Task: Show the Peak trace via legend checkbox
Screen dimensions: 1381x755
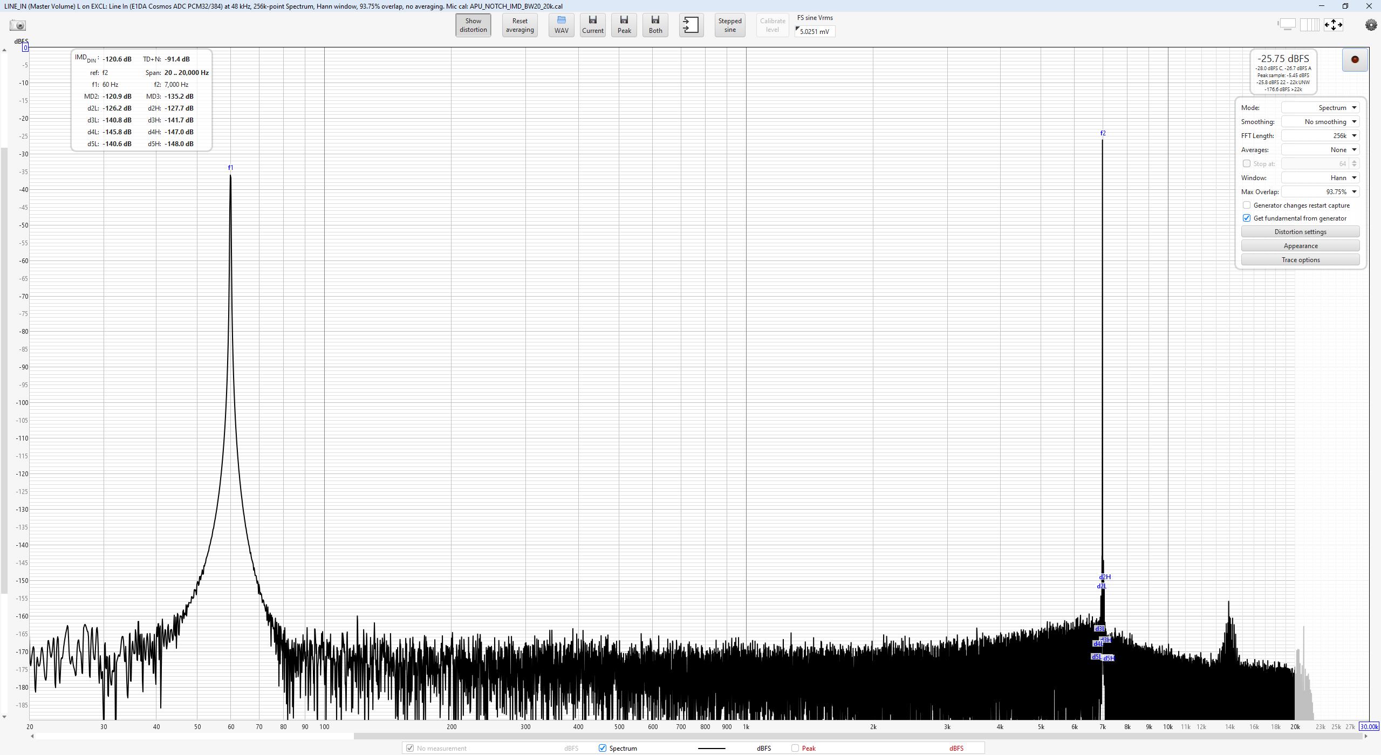Action: tap(795, 748)
